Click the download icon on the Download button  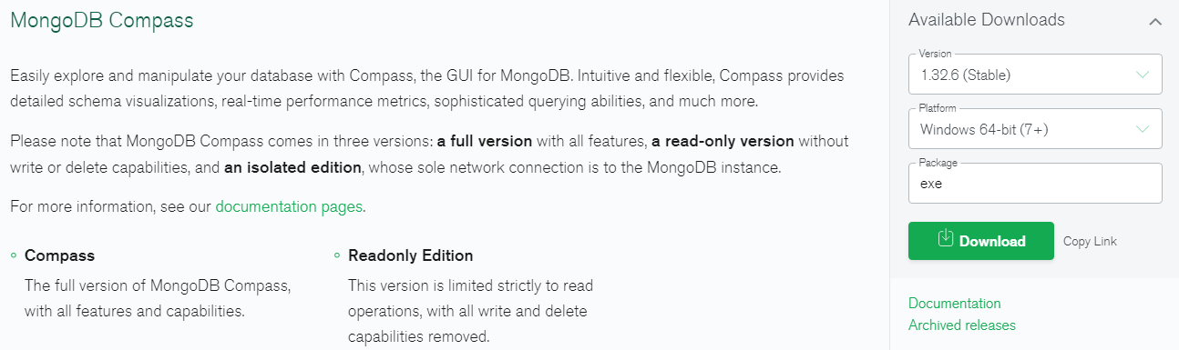[945, 238]
